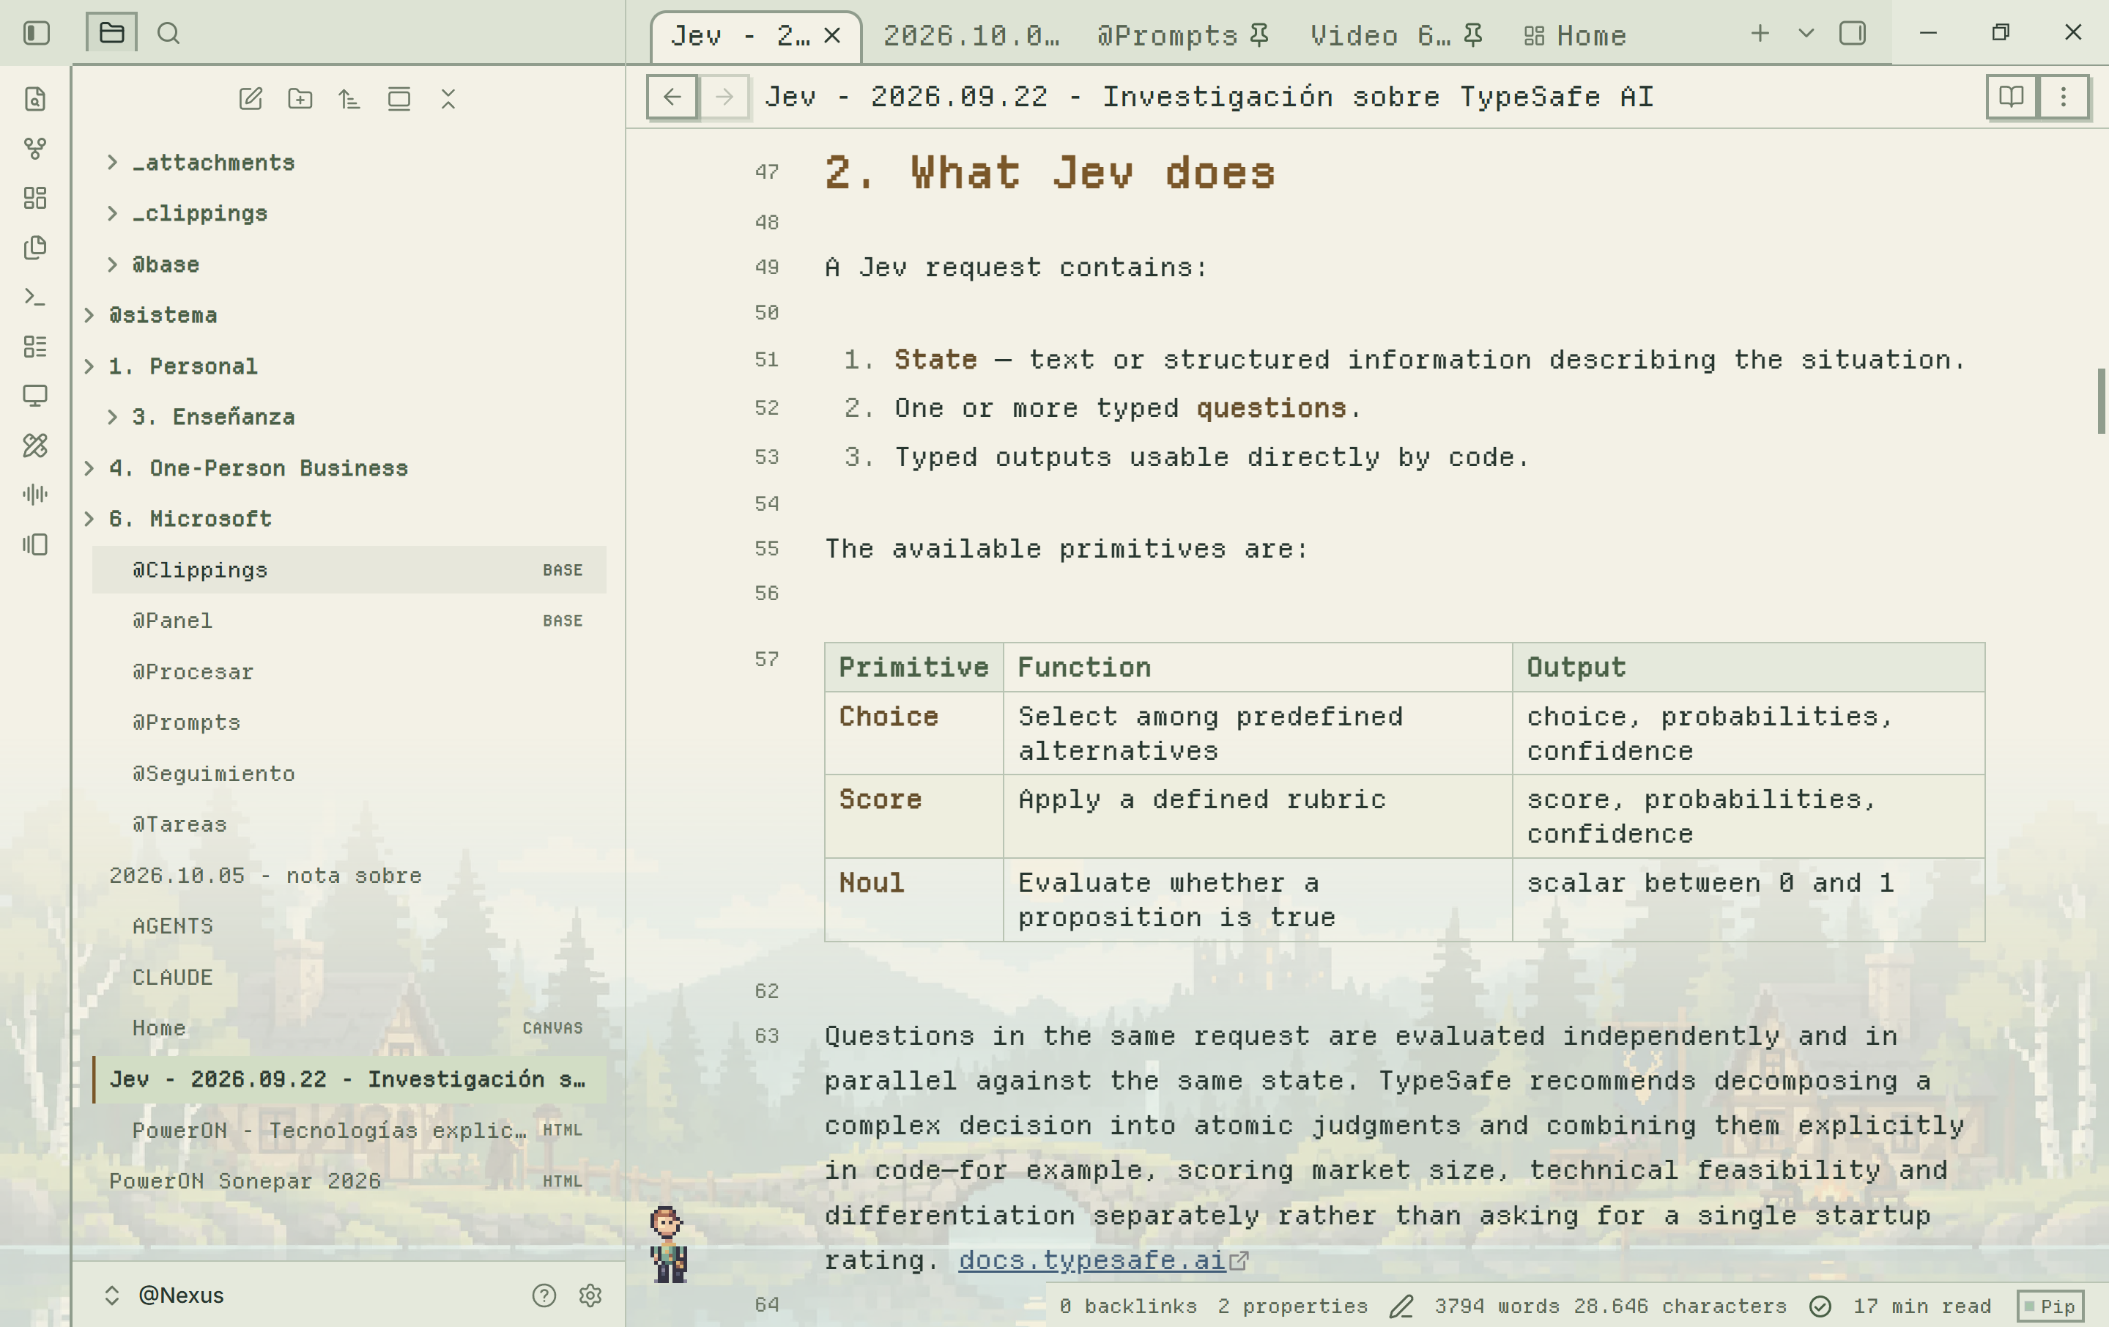Switch to the Home tab
The width and height of the screenshot is (2109, 1327).
click(1575, 36)
